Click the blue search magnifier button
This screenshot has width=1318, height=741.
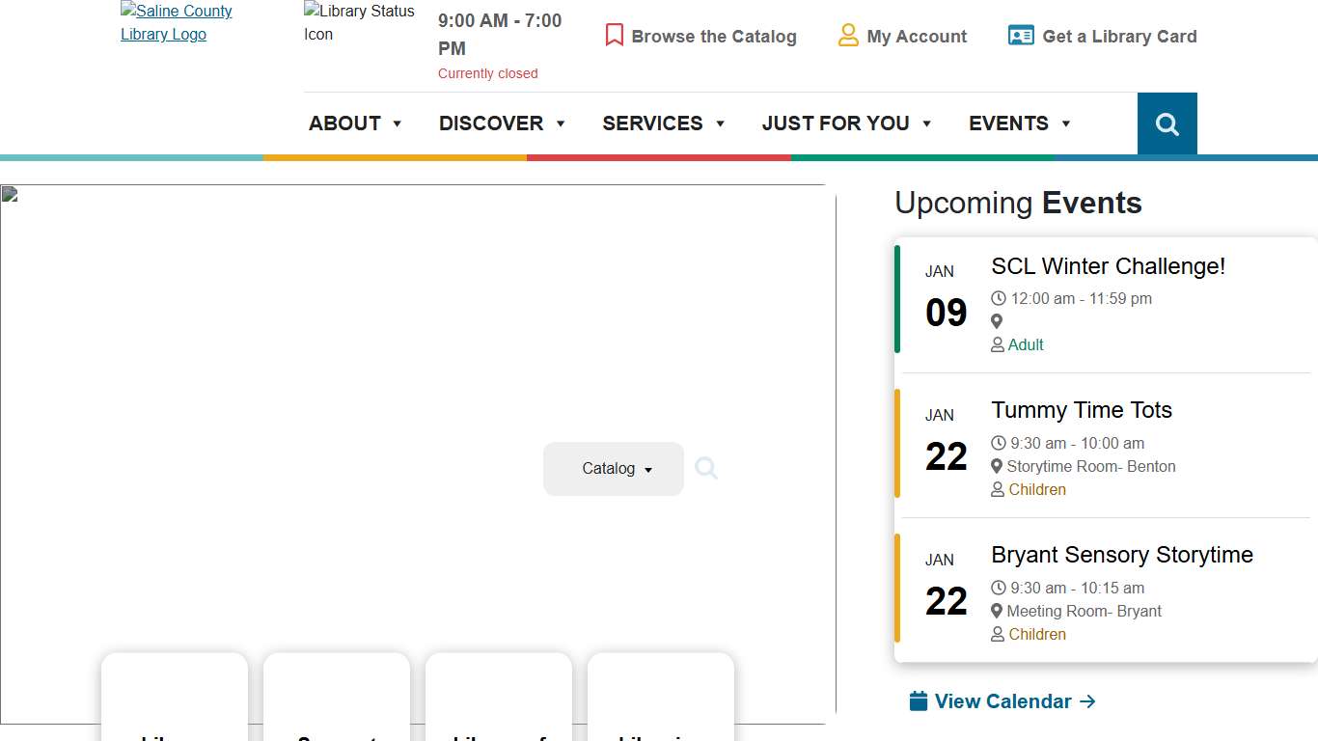1167,124
